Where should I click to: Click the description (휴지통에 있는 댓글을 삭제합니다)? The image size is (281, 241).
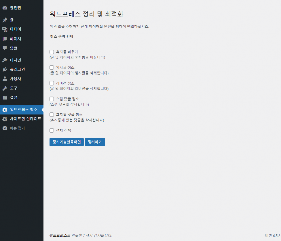pyautogui.click(x=77, y=120)
